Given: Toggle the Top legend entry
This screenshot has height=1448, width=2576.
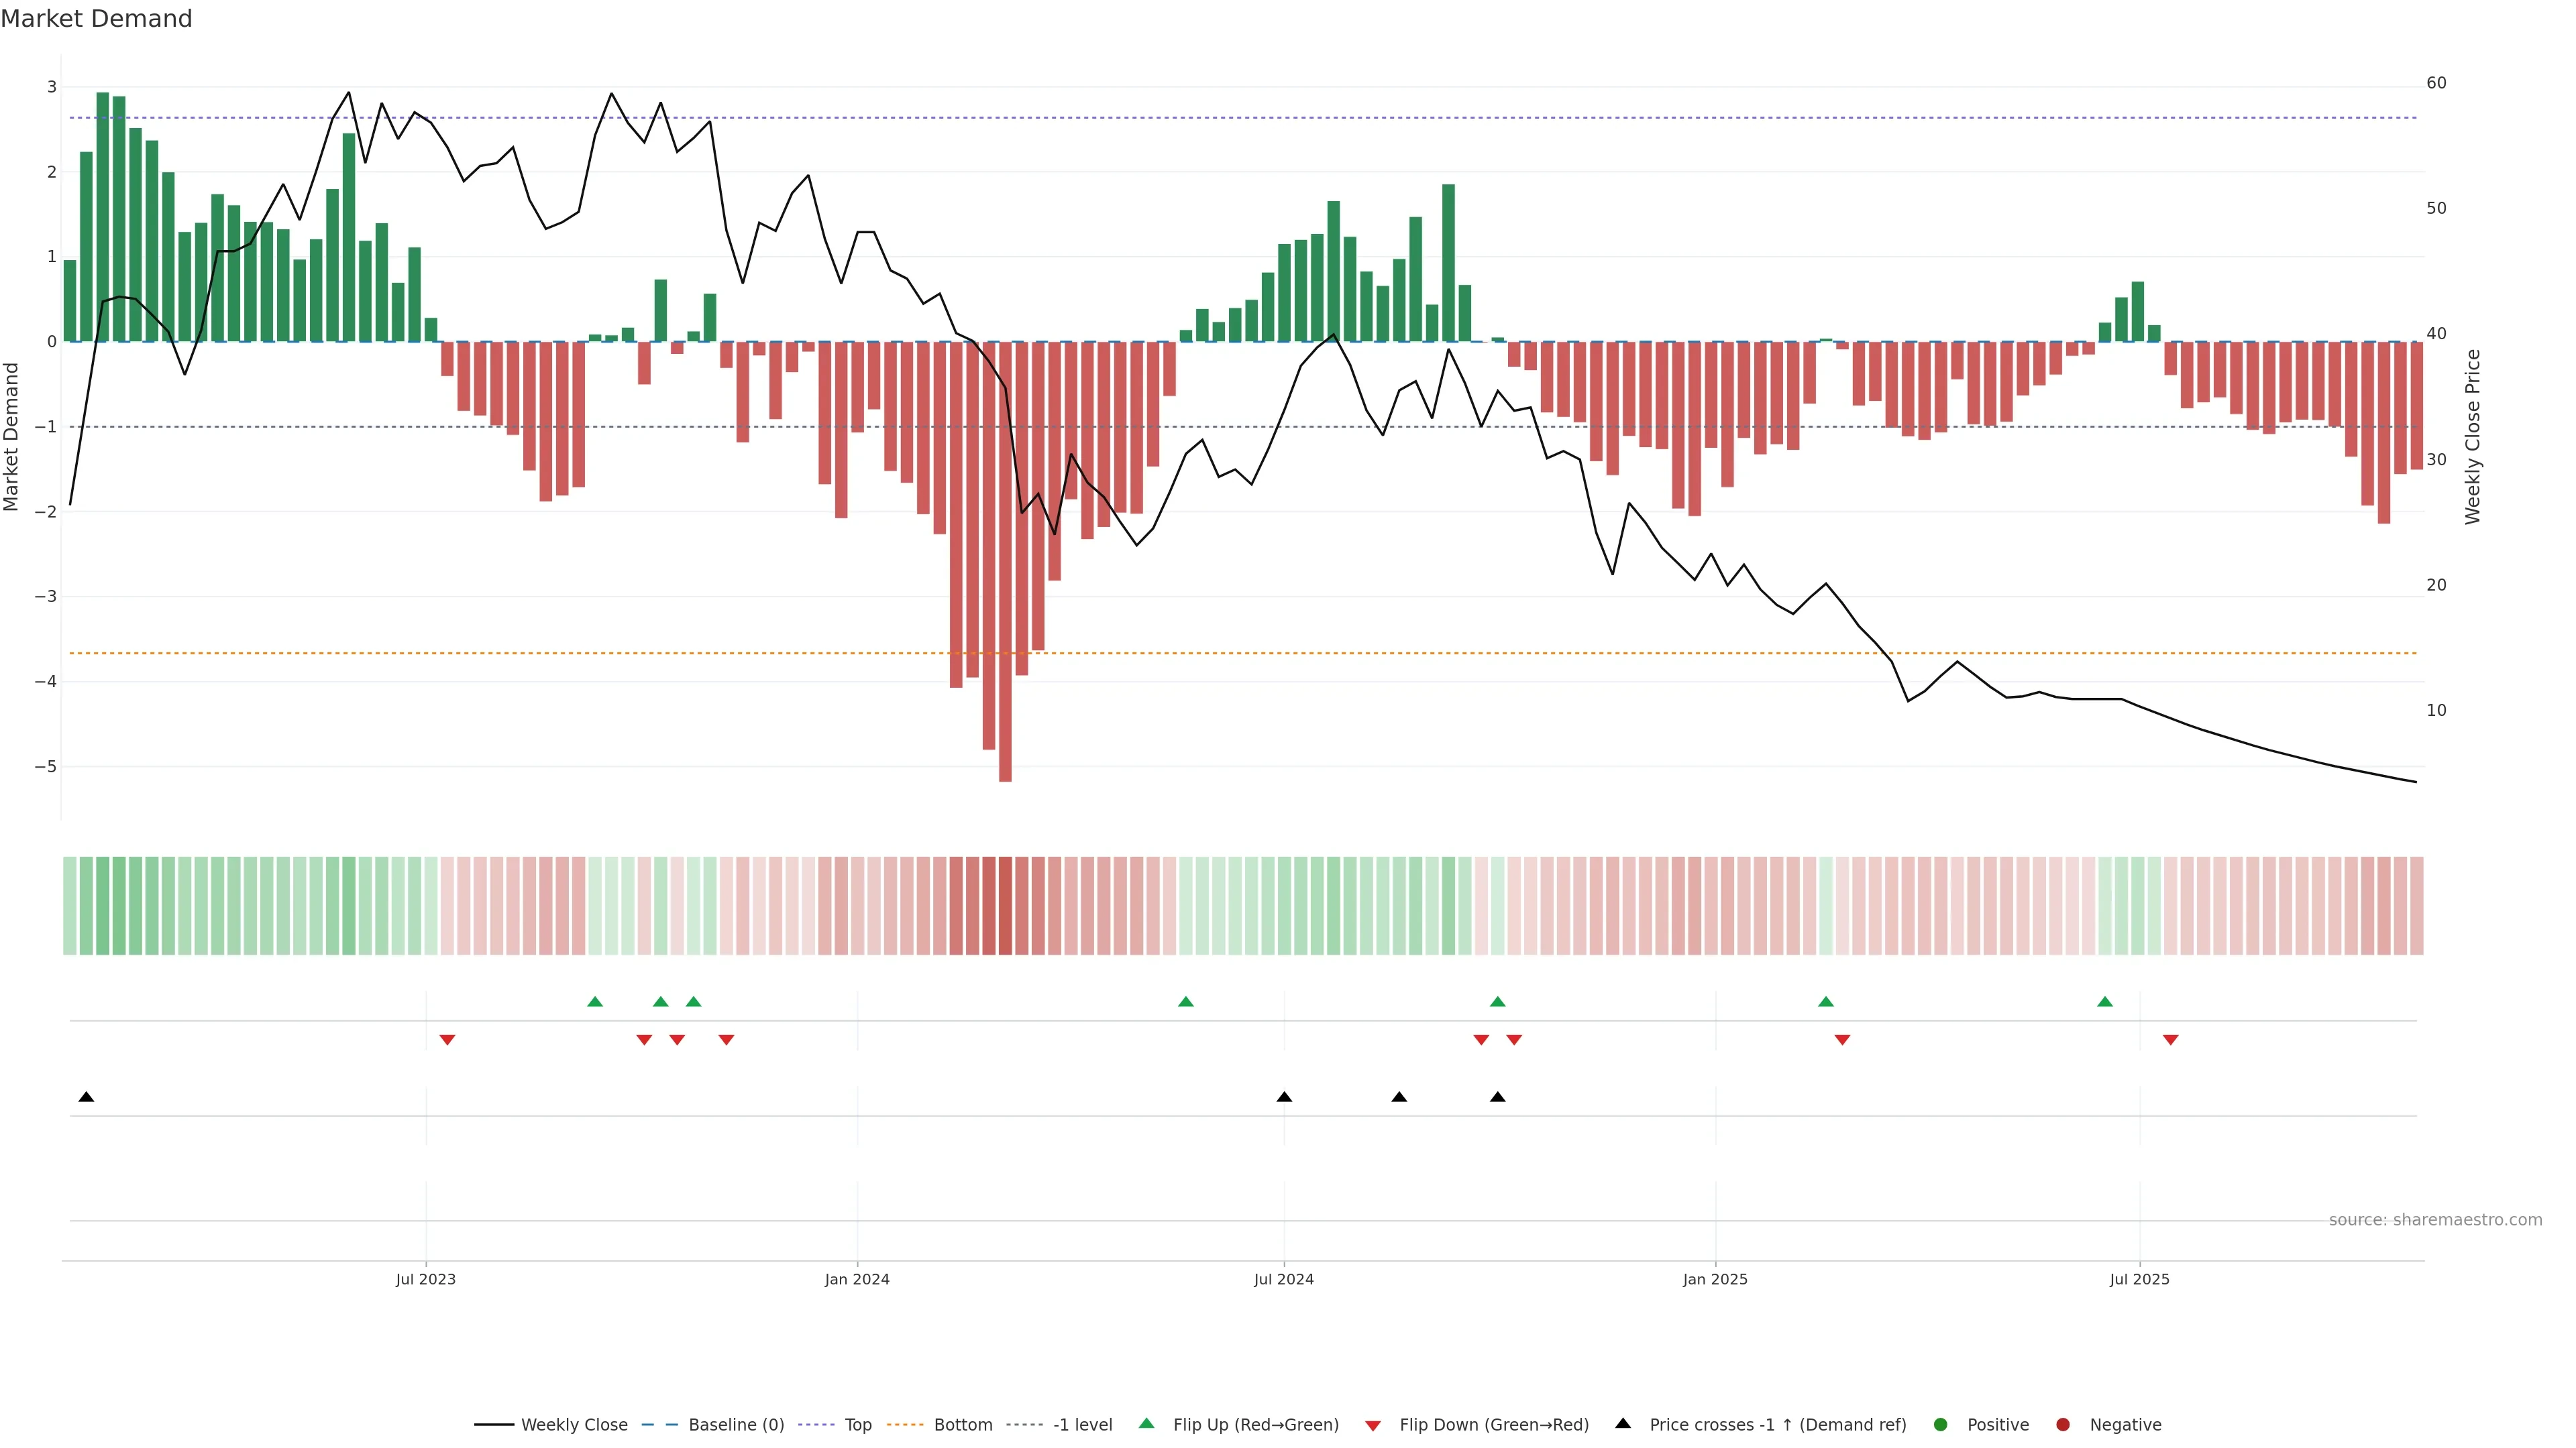Looking at the screenshot, I should click(x=857, y=1424).
